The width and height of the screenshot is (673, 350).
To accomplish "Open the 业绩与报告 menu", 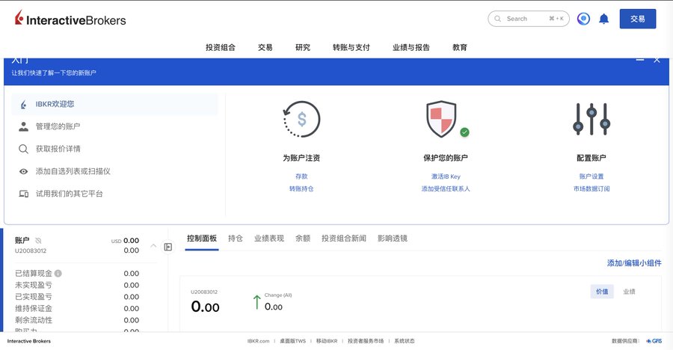I will 411,48.
